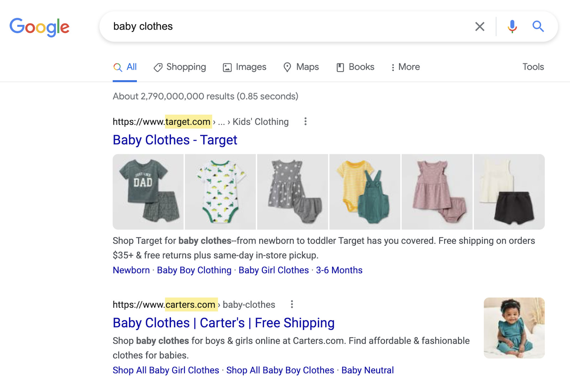Go to Google homepage via logo
Image resolution: width=570 pixels, height=385 pixels.
40,27
